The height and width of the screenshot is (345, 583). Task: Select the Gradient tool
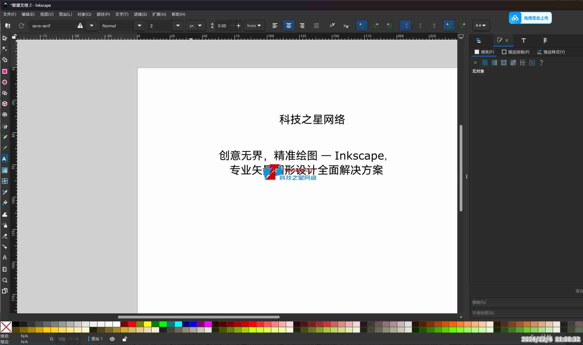(x=5, y=170)
